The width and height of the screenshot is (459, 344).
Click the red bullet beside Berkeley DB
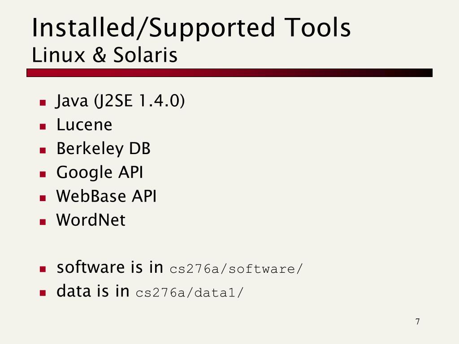(x=43, y=150)
